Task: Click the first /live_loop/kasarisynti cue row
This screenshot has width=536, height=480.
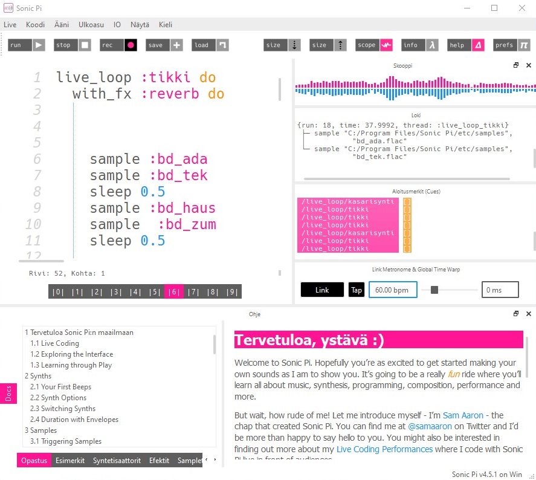Action: (347, 201)
